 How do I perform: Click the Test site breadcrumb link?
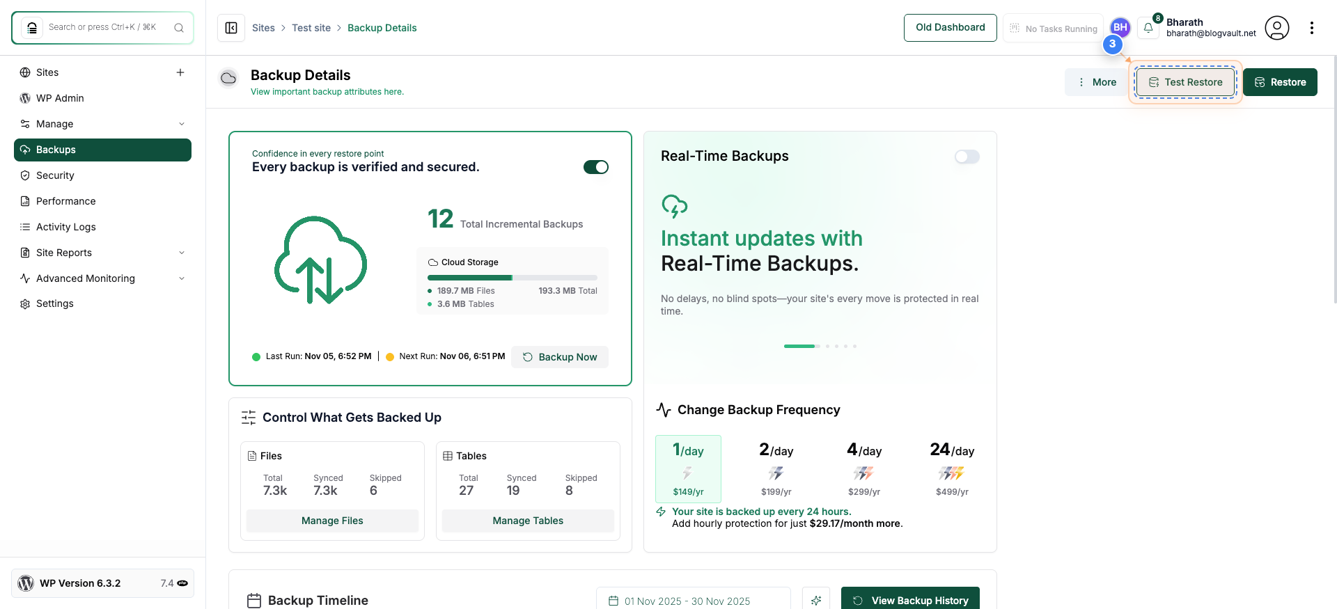pos(311,28)
